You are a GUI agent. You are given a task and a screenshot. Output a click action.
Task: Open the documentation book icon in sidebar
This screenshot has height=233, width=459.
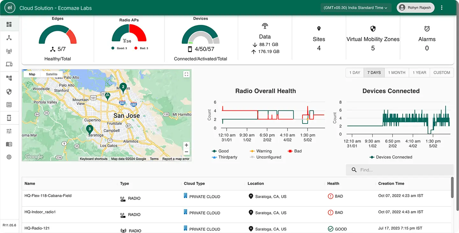coord(9,144)
